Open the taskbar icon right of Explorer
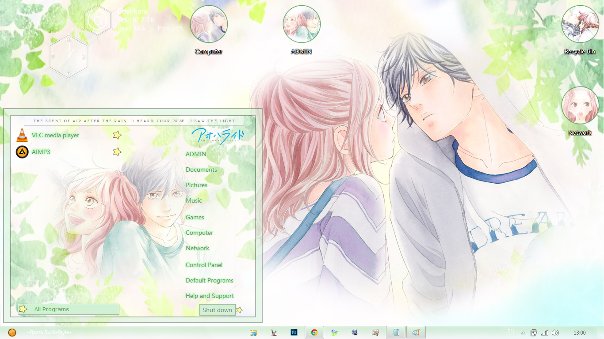This screenshot has width=604, height=339. point(274,332)
